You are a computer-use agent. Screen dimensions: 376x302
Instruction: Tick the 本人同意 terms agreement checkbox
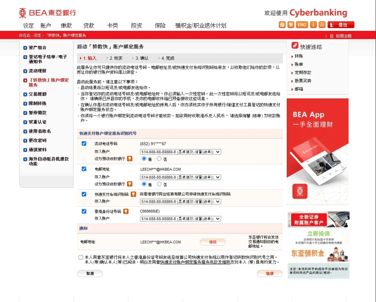click(x=81, y=257)
